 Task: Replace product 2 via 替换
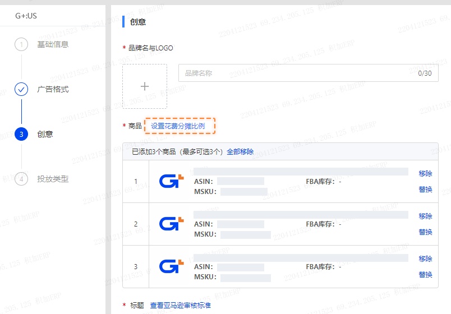point(425,232)
